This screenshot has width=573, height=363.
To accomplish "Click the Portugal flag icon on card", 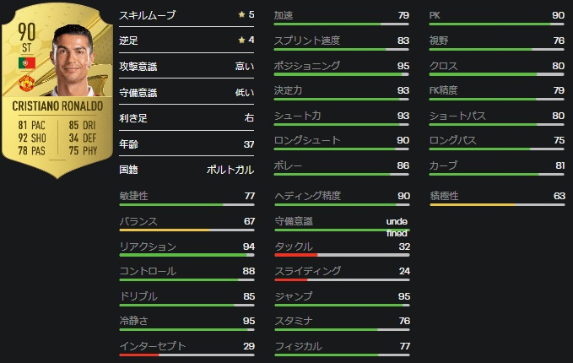I will [x=24, y=63].
